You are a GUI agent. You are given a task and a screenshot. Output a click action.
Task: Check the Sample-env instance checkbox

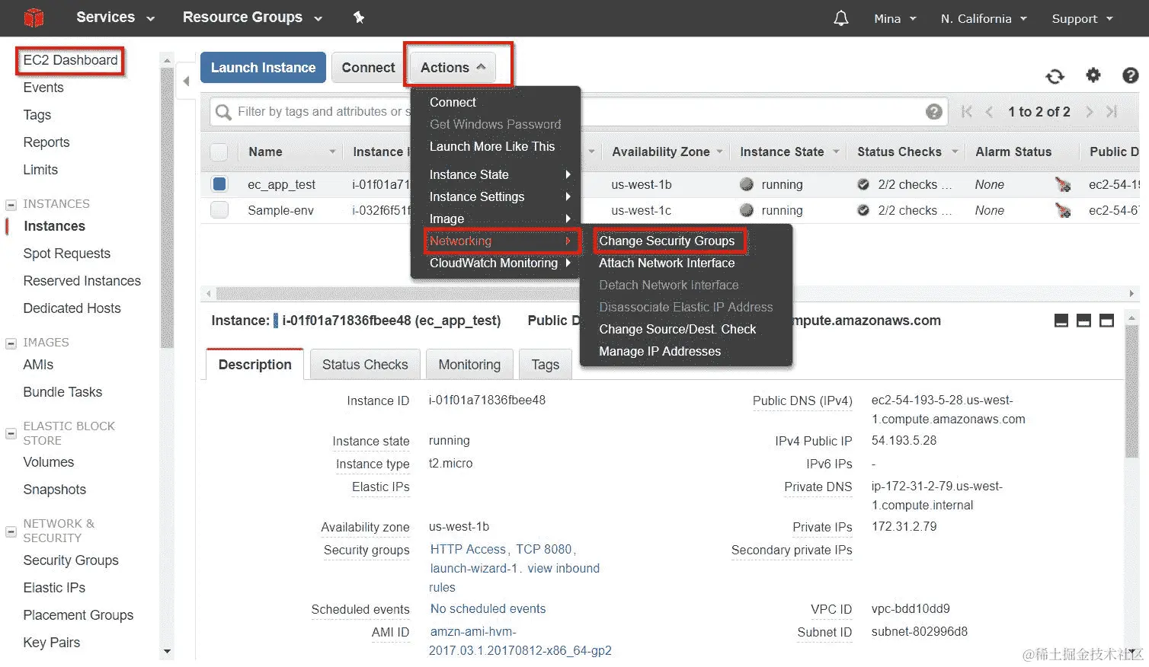[219, 210]
